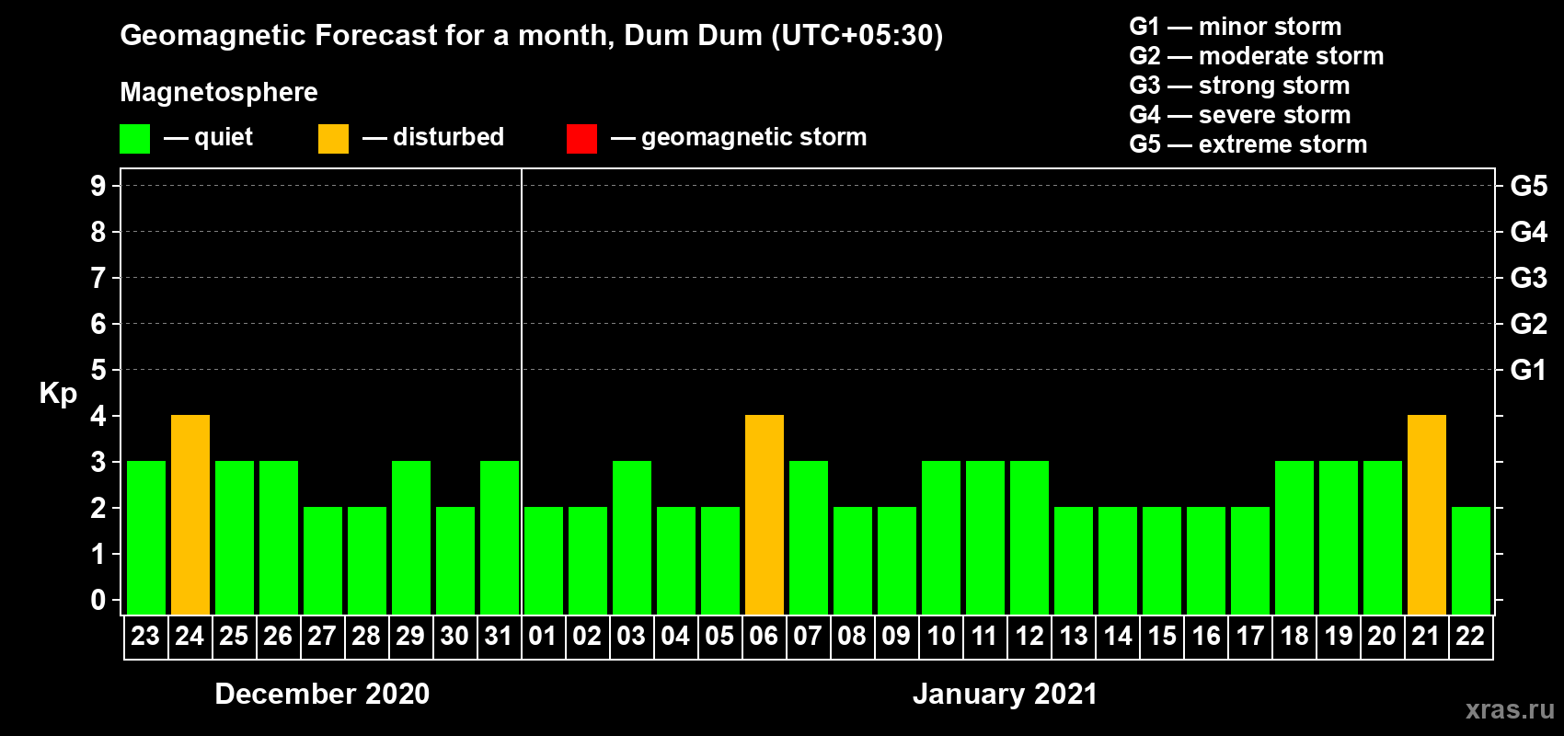Click date label 15 on the axis

tap(1161, 636)
